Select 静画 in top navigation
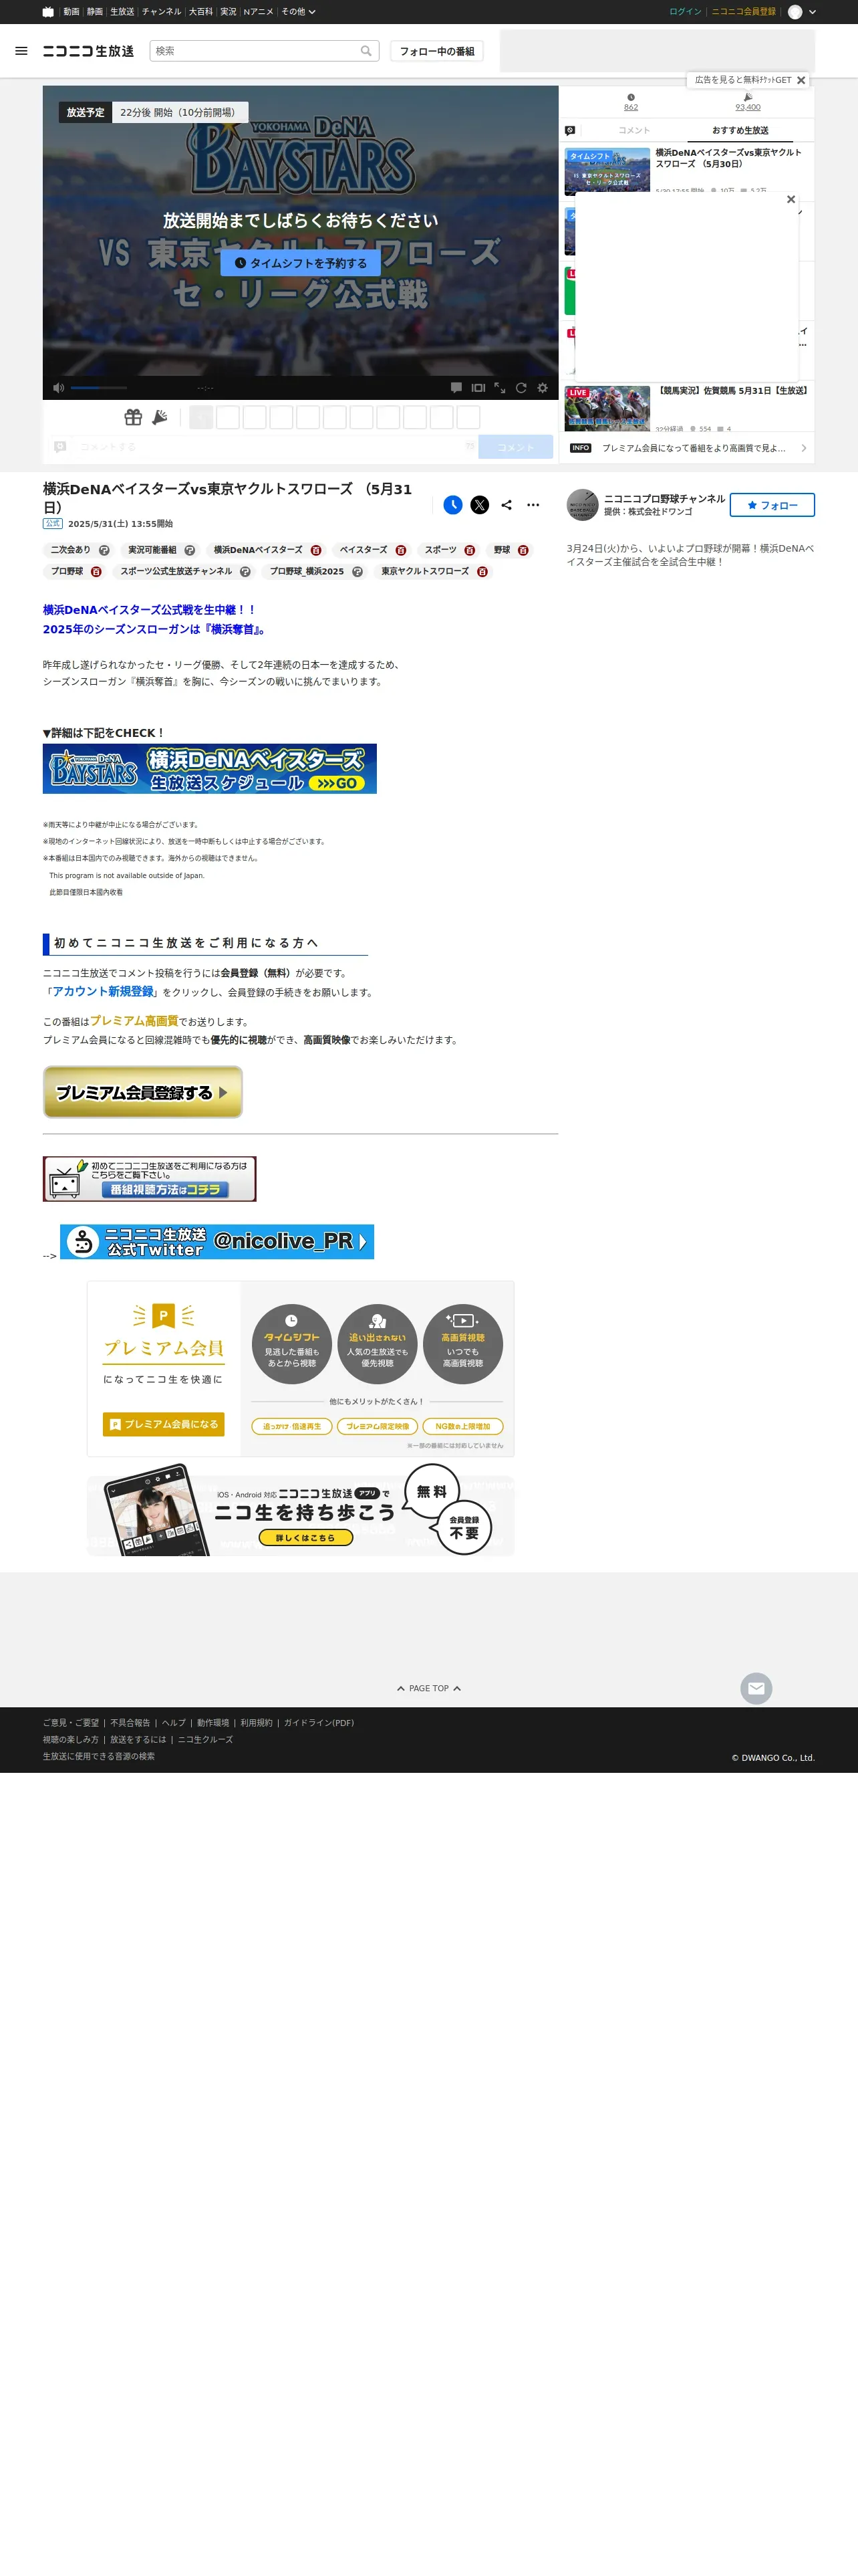Image resolution: width=858 pixels, height=2576 pixels. 95,12
